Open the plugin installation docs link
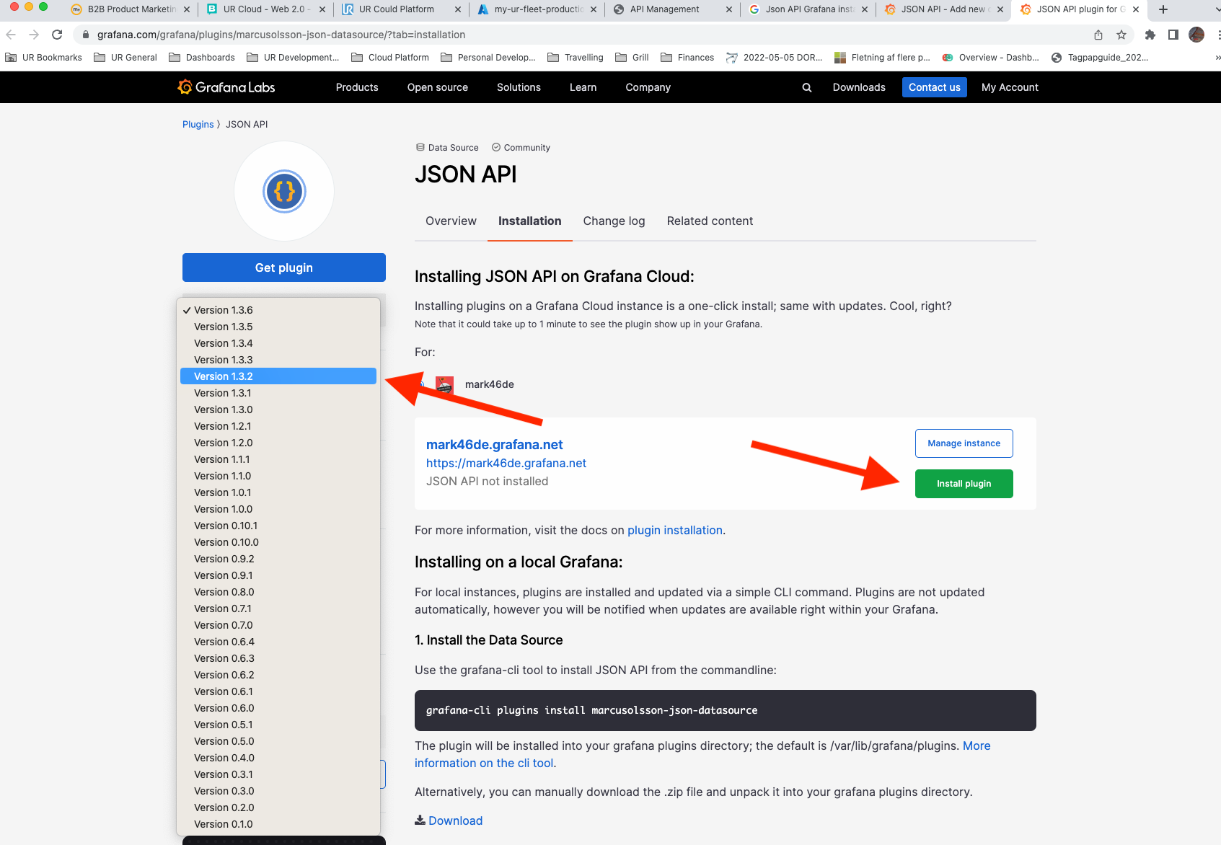Viewport: 1221px width, 845px height. pyautogui.click(x=675, y=530)
